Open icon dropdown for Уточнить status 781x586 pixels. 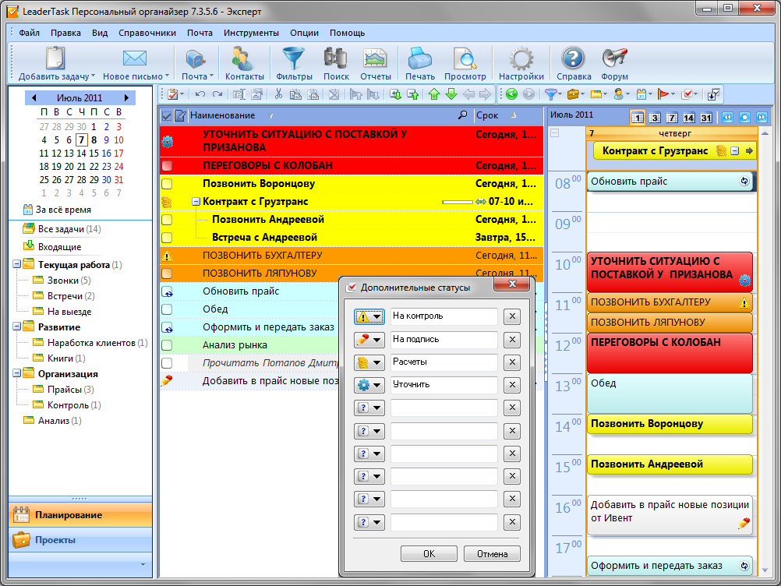click(369, 385)
